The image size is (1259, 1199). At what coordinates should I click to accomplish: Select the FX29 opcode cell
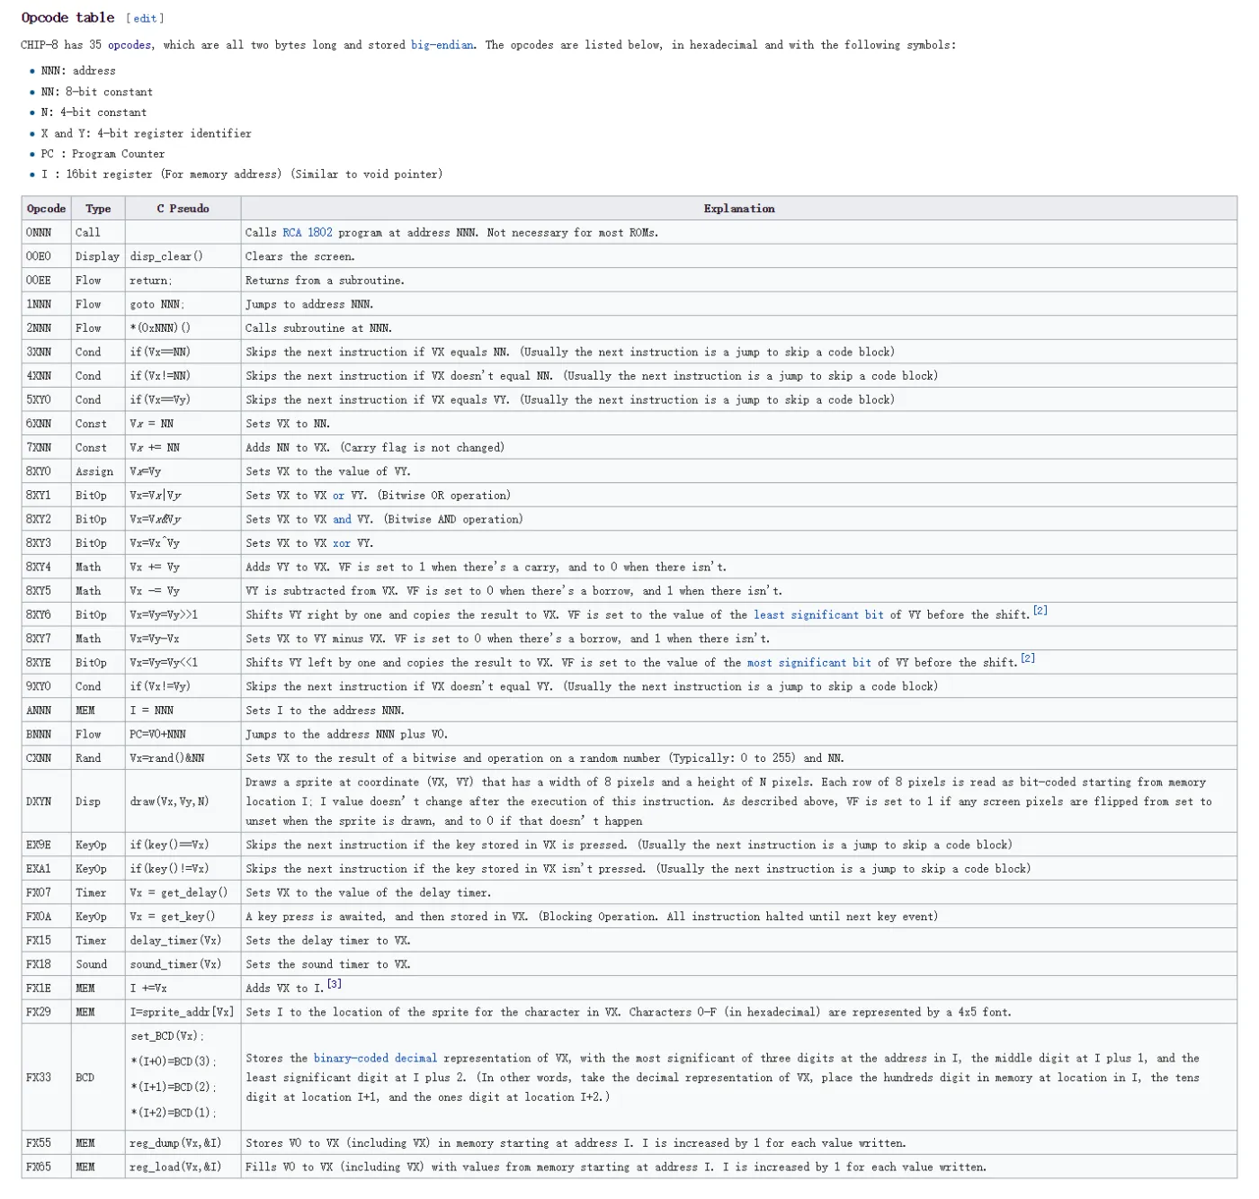click(47, 1012)
